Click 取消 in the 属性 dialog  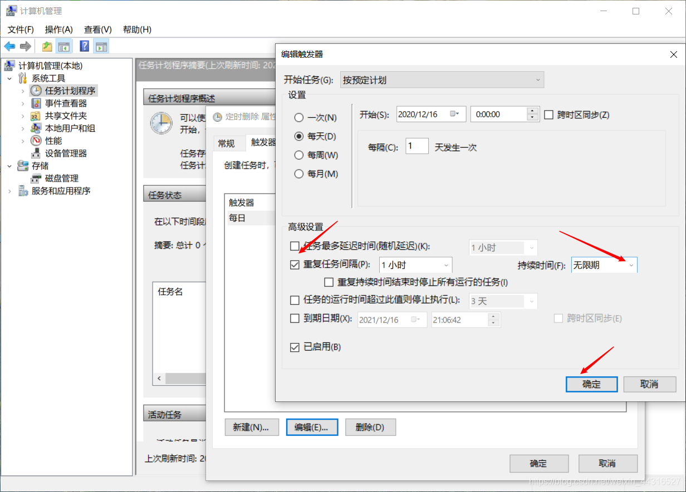(607, 464)
